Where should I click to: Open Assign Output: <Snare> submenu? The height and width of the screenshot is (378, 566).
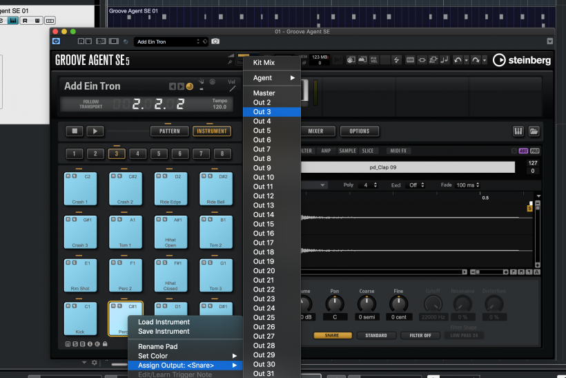click(x=185, y=366)
